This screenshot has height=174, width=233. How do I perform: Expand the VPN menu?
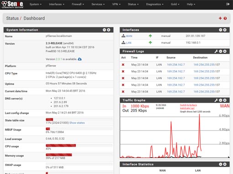click(x=116, y=5)
